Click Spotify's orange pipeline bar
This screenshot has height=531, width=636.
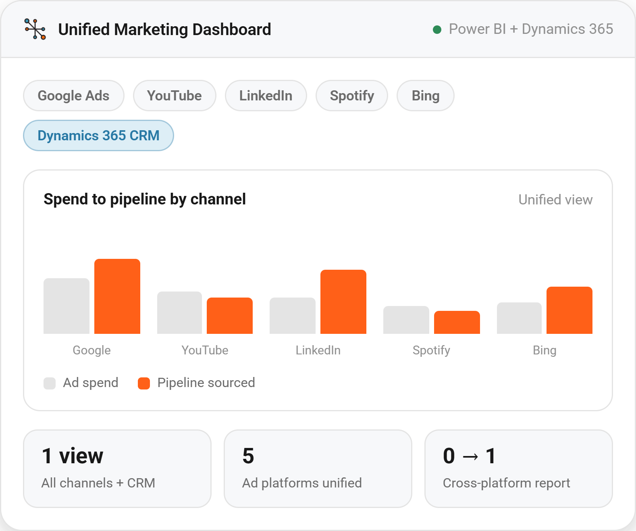coord(457,322)
